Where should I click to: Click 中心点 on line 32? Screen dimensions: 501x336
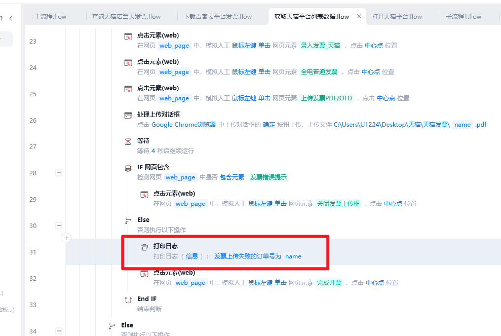(x=375, y=283)
